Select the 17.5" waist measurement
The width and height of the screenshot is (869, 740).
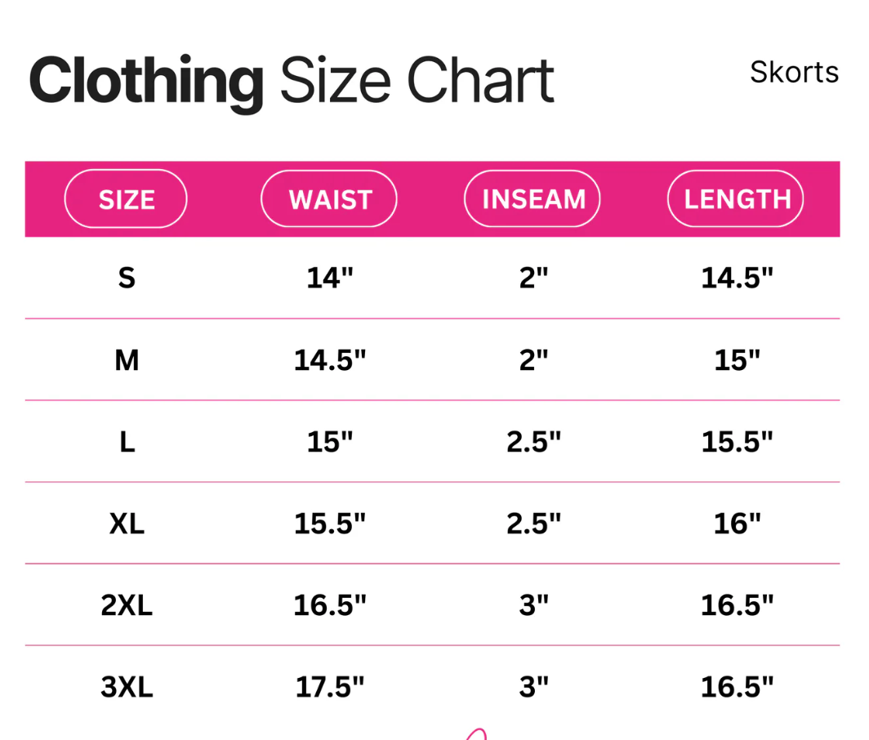coord(329,687)
